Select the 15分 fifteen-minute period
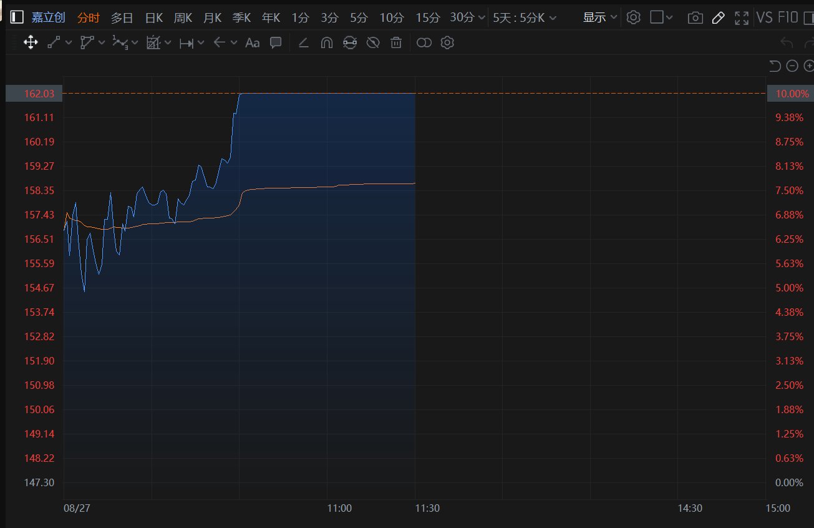814x528 pixels. (x=427, y=17)
